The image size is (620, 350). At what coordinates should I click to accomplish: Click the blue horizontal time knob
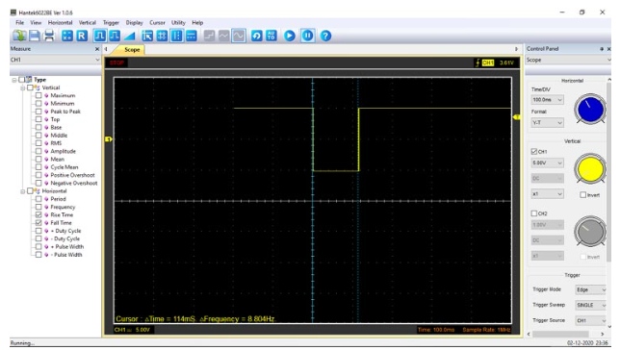(x=590, y=109)
